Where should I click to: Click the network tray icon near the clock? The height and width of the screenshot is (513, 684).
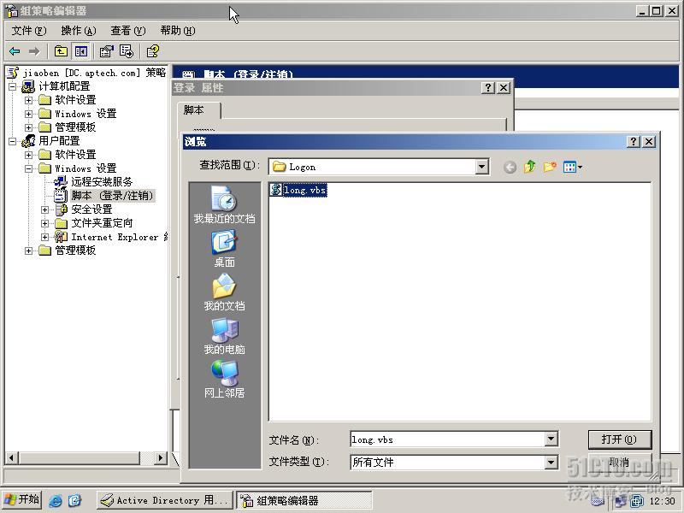click(620, 501)
